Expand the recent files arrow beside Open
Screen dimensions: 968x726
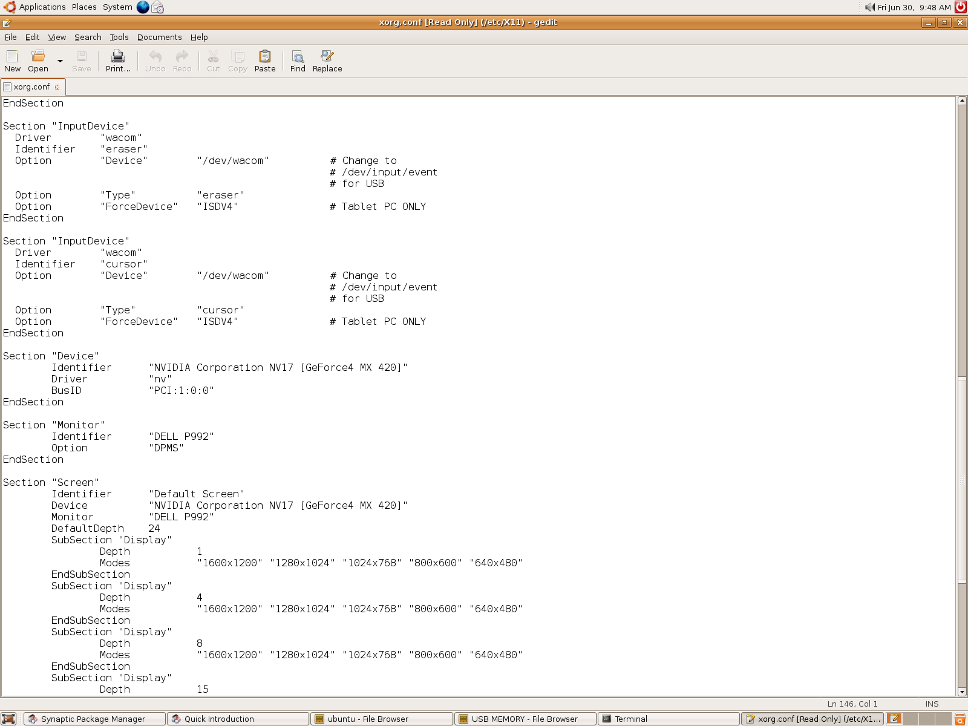coord(60,61)
